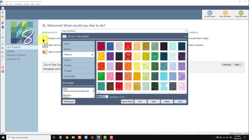Select the pink patterned swatch in fourth row
Screen dimensions: 249x140
click(110, 76)
